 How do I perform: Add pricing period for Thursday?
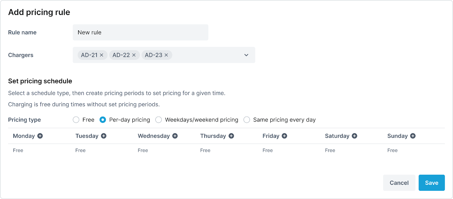(231, 136)
